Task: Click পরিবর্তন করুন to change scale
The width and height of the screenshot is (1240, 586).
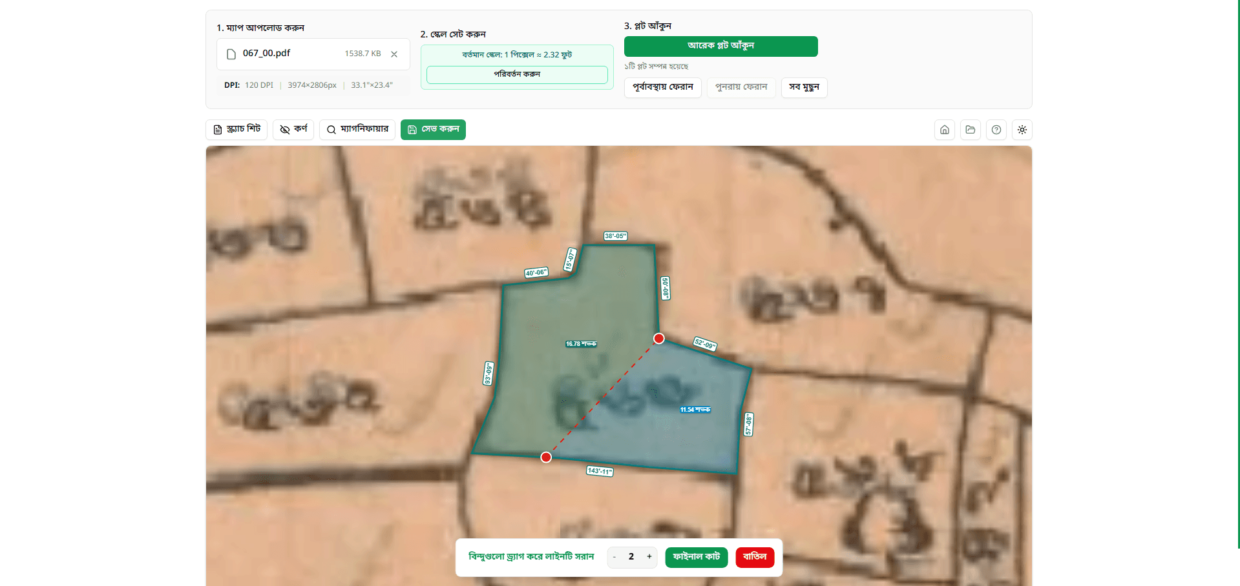Action: click(517, 75)
